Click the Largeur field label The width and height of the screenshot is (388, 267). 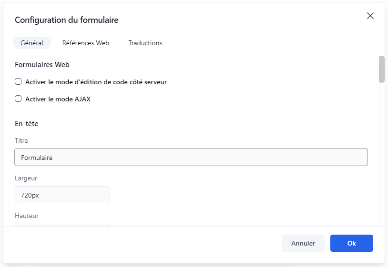[26, 178]
